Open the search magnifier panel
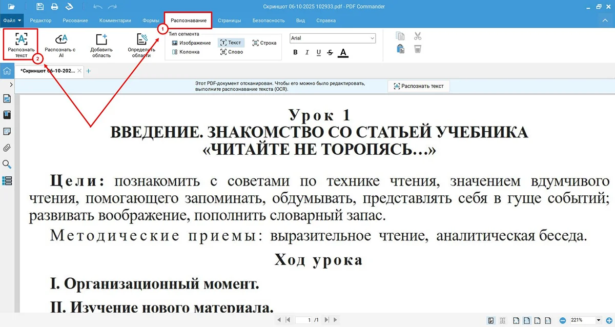Image resolution: width=615 pixels, height=327 pixels. [x=7, y=164]
